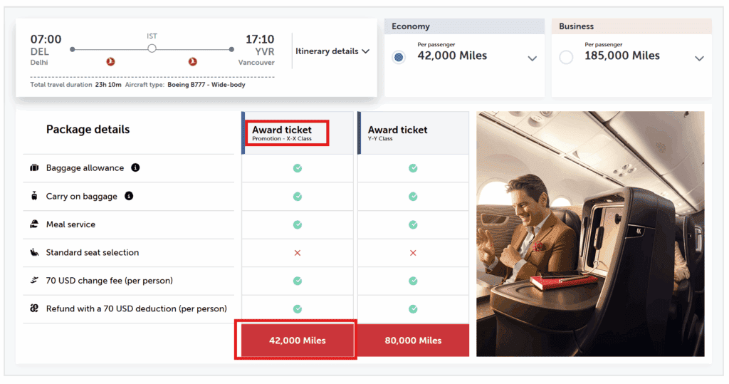The height and width of the screenshot is (384, 729).
Task: Click the refund icon beside 70 USD deduction
Action: 34,308
